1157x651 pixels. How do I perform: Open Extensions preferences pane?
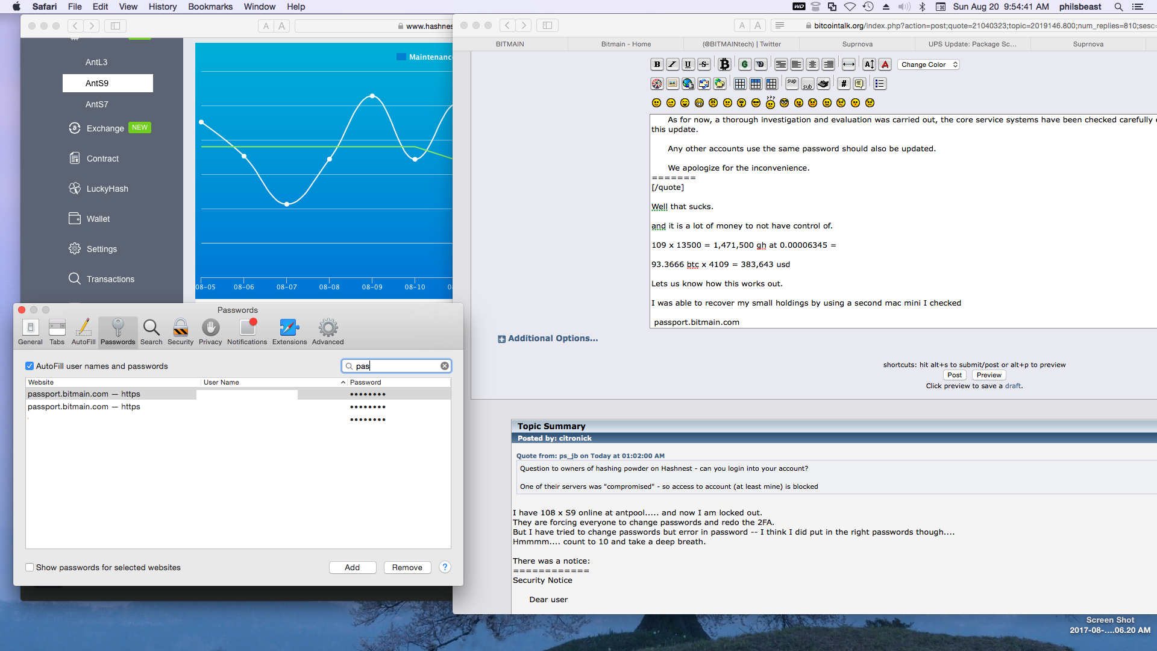coord(289,332)
